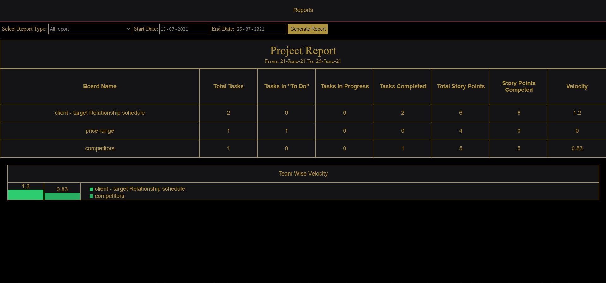Click the Total Tasks column header
The width and height of the screenshot is (606, 283).
coord(228,86)
